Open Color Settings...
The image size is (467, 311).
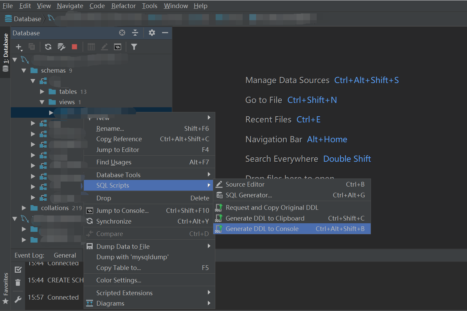(x=149, y=280)
